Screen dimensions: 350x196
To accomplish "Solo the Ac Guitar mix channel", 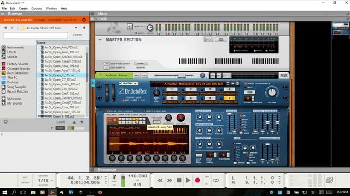I will tap(144, 76).
